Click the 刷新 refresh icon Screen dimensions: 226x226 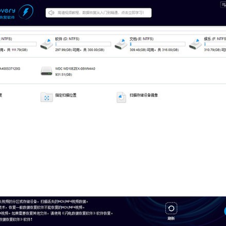point(171,208)
